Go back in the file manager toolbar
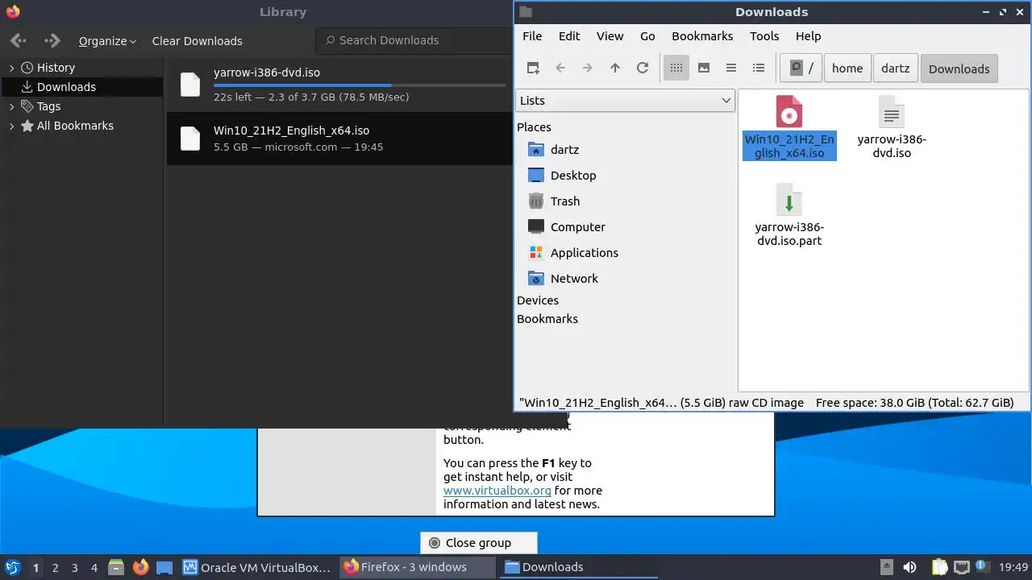Image resolution: width=1032 pixels, height=580 pixels. (560, 68)
